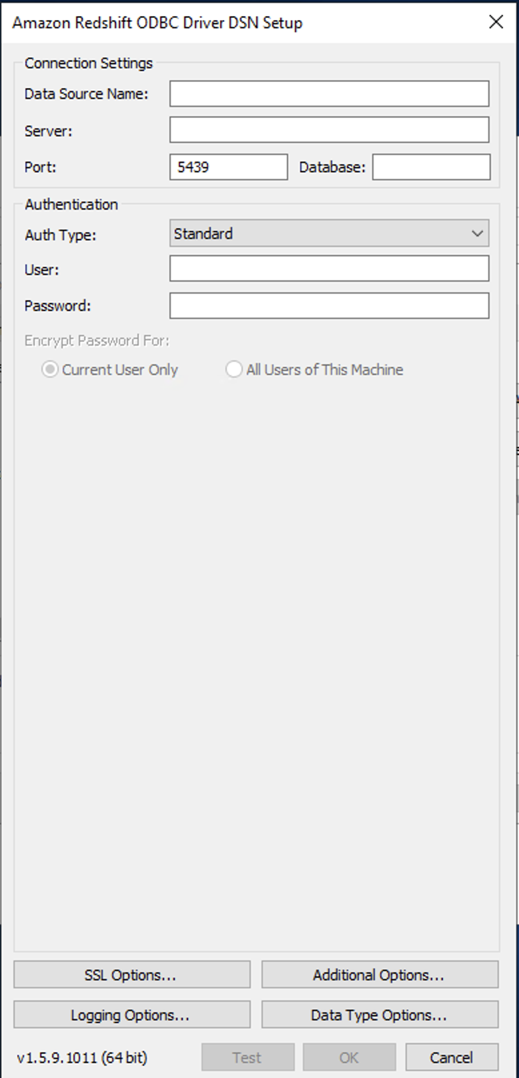
Task: Cancel the DSN setup dialog
Action: [x=452, y=1057]
